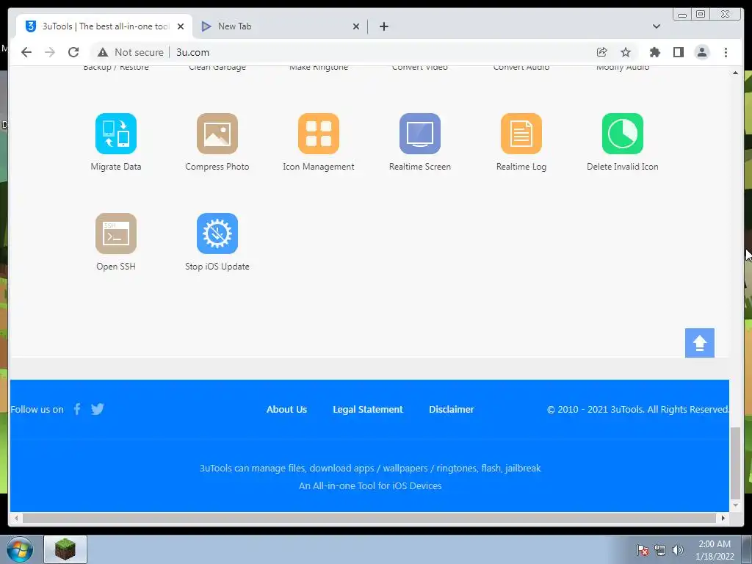The width and height of the screenshot is (752, 564).
Task: Open the Disclaimer link
Action: [x=452, y=409]
